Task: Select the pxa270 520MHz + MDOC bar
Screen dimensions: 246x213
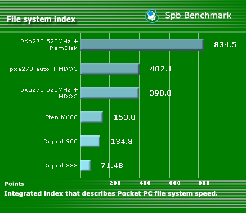Action: point(110,93)
